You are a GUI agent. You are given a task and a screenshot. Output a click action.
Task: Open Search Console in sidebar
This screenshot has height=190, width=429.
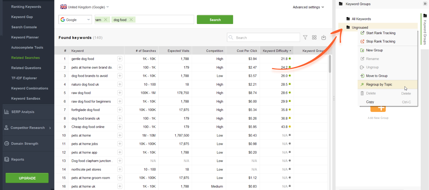(x=24, y=27)
